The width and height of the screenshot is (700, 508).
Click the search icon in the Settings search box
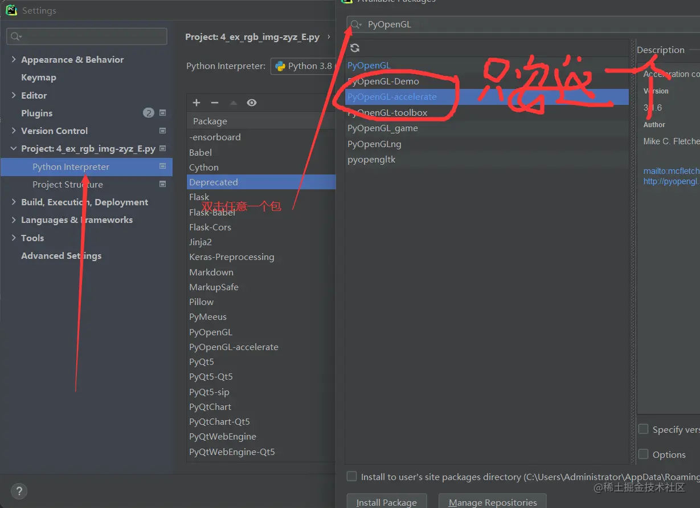pyautogui.click(x=16, y=36)
